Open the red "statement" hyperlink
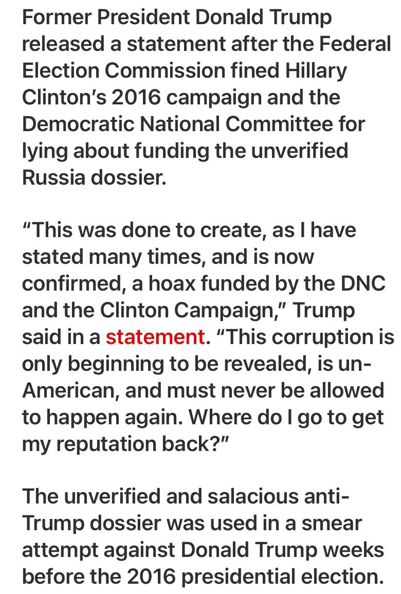 pos(155,337)
